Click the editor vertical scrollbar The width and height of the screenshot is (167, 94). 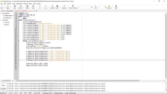166,46
